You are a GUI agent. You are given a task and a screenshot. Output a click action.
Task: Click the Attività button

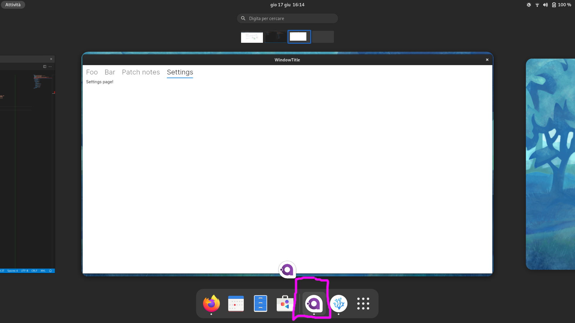[13, 4]
